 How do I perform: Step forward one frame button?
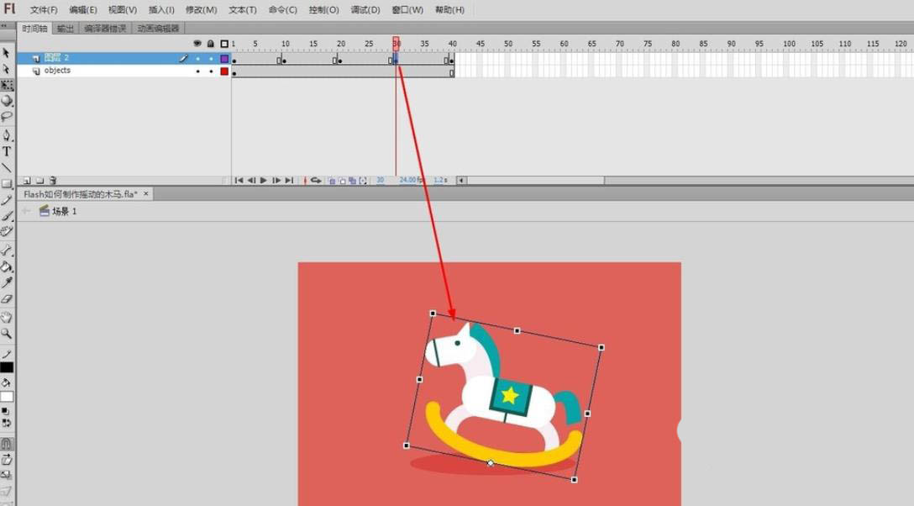coord(276,181)
